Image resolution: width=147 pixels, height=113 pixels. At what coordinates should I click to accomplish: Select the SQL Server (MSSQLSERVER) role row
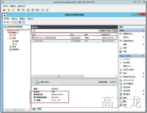click(x=75, y=38)
